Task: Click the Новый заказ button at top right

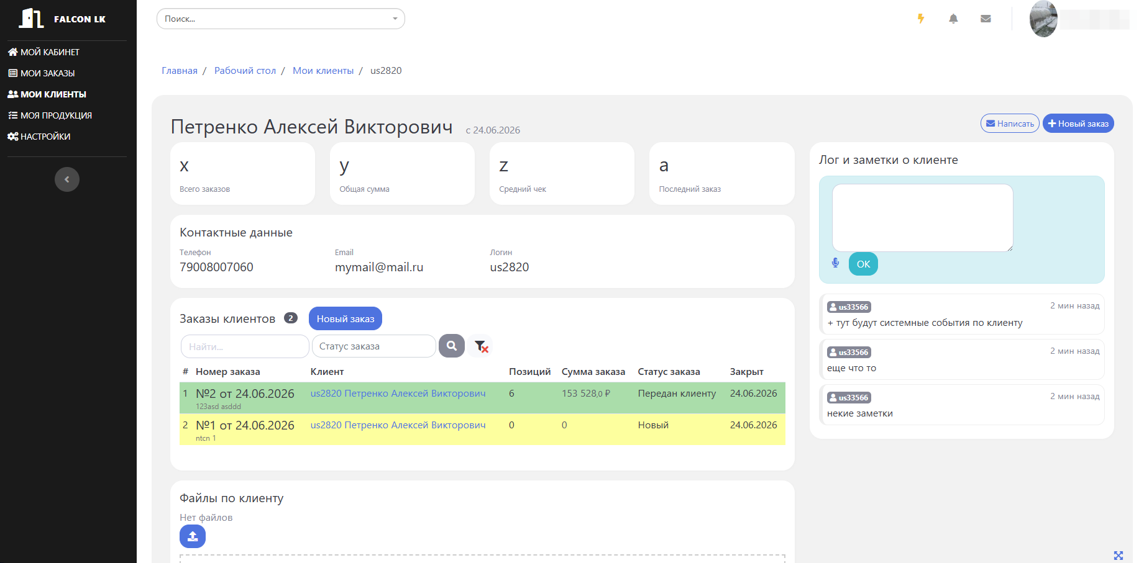Action: pos(1078,124)
